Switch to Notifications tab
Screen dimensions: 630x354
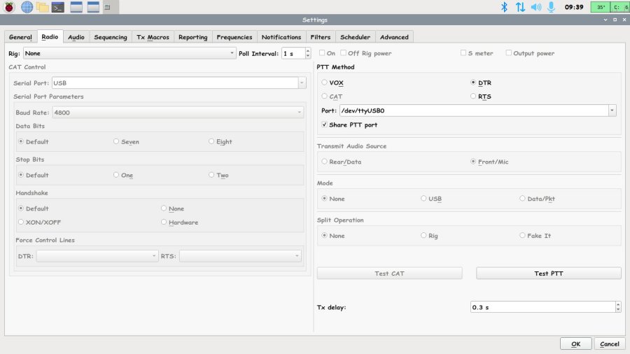pyautogui.click(x=281, y=37)
